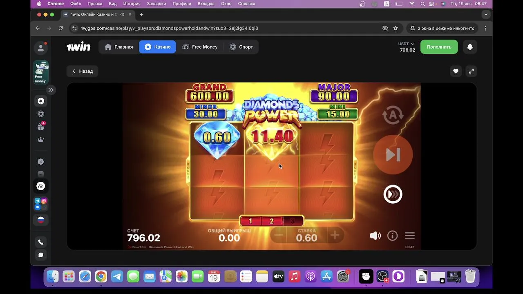The image size is (523, 294).
Task: Open the Free money promo tile
Action: (41, 72)
